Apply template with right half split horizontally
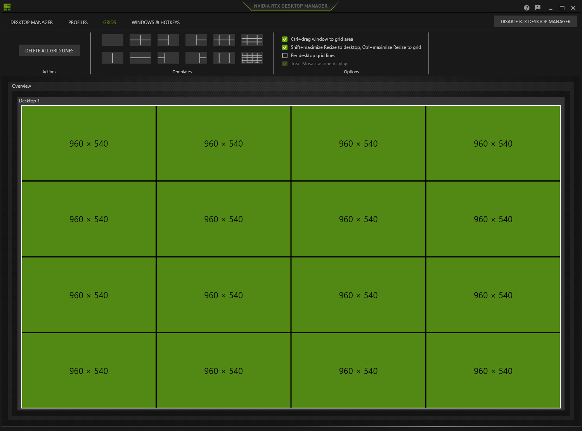 point(196,40)
